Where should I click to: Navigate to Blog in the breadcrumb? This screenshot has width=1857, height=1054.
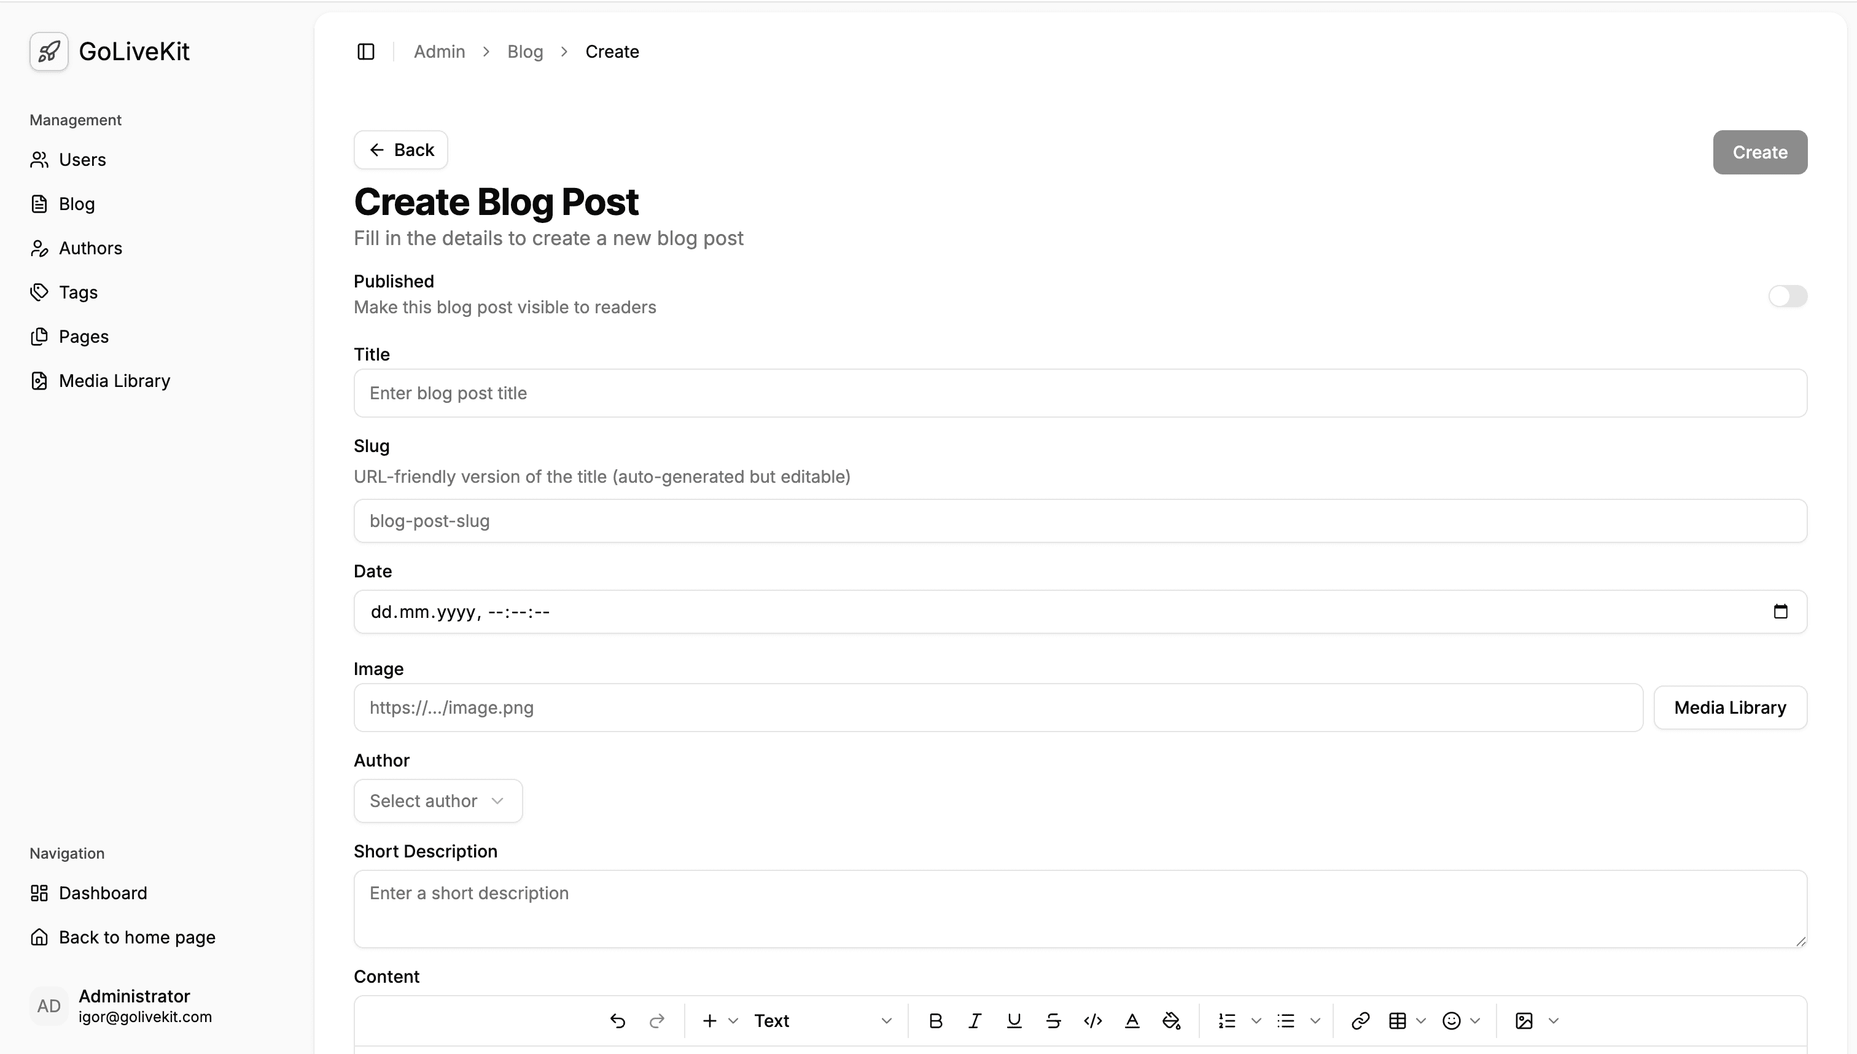(524, 52)
